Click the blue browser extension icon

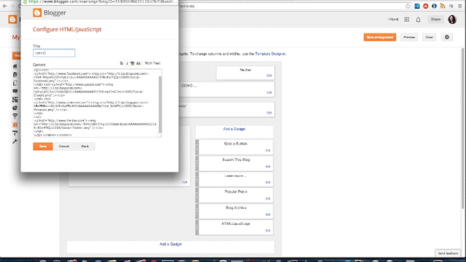click(x=417, y=6)
